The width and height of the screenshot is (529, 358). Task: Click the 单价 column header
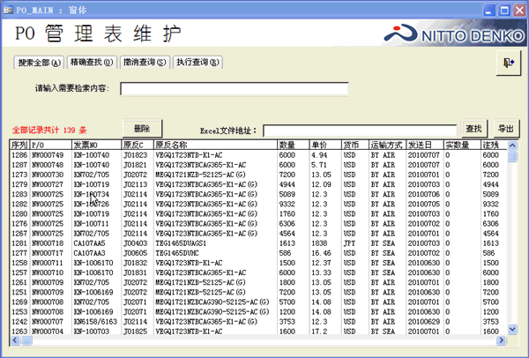tap(325, 145)
